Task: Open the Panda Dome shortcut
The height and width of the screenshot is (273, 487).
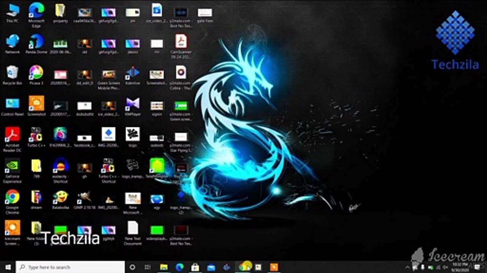Action: 36,44
